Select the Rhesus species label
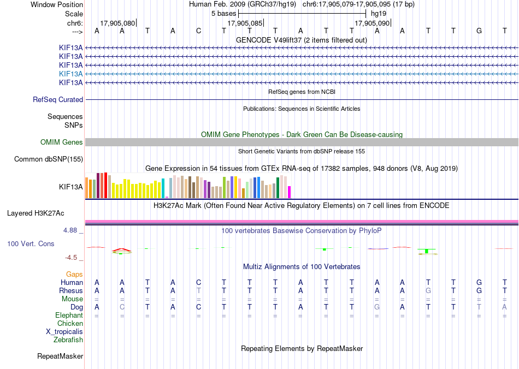 pyautogui.click(x=71, y=290)
